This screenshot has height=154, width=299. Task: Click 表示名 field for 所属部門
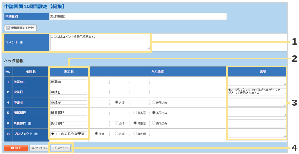point(69,113)
